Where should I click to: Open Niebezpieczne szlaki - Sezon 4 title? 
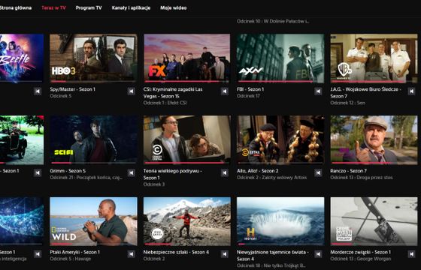(176, 252)
